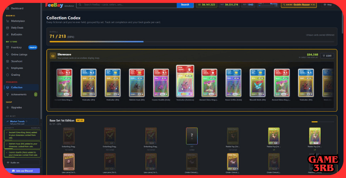Viewport: 346px width, 178px height.
Task: Click the Employees people icon
Action: pos(7,68)
